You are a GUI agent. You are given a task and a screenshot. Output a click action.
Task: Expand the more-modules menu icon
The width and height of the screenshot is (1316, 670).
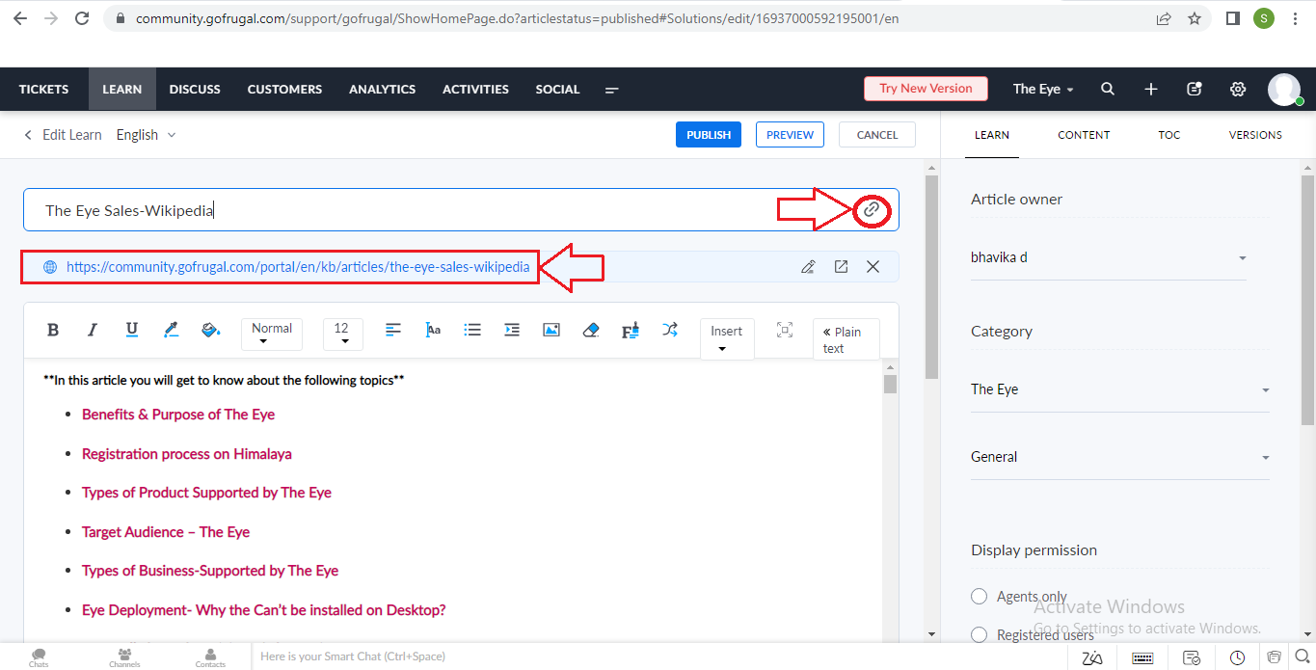611,90
